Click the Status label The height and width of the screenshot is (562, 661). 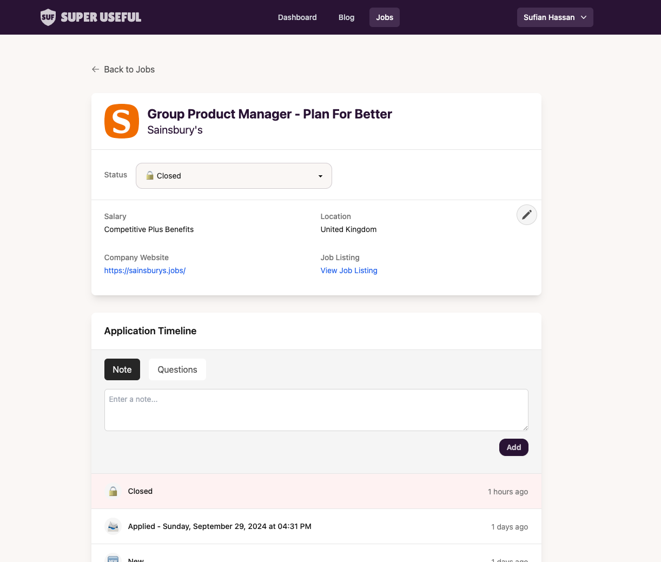(116, 175)
